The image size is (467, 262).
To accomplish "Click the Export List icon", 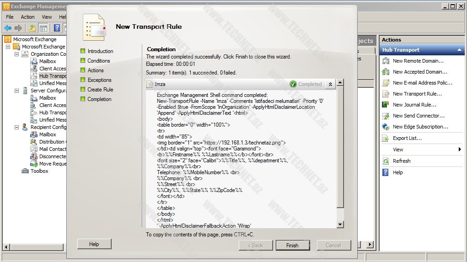I will point(386,138).
